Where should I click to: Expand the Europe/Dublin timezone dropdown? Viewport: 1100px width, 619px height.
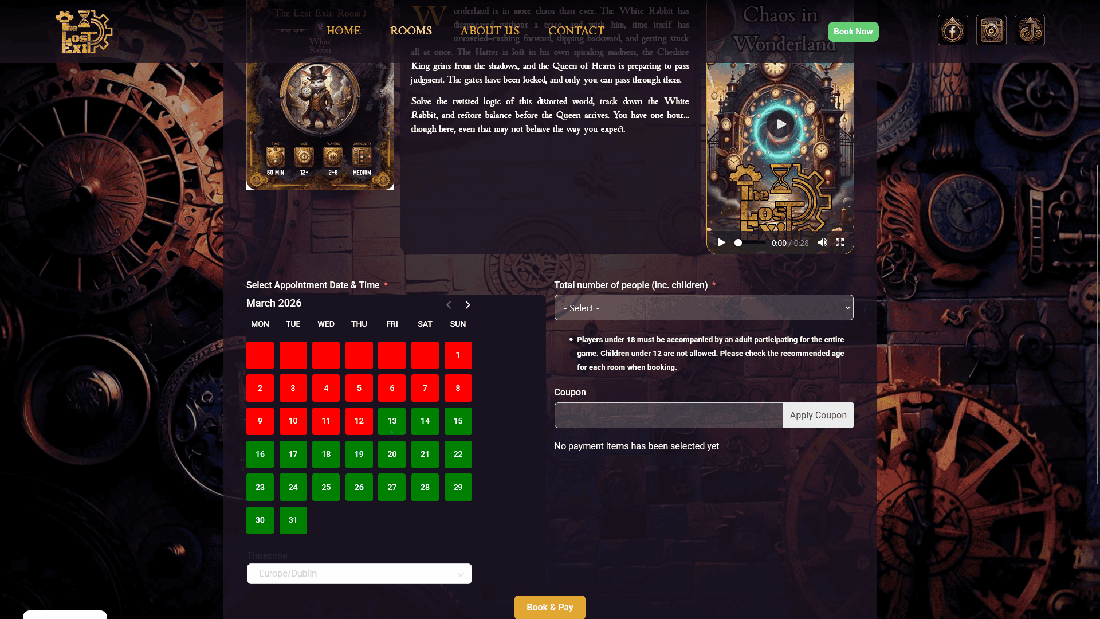click(x=359, y=574)
